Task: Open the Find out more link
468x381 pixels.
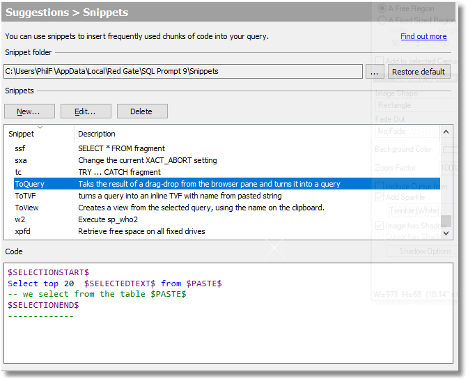Action: click(423, 36)
